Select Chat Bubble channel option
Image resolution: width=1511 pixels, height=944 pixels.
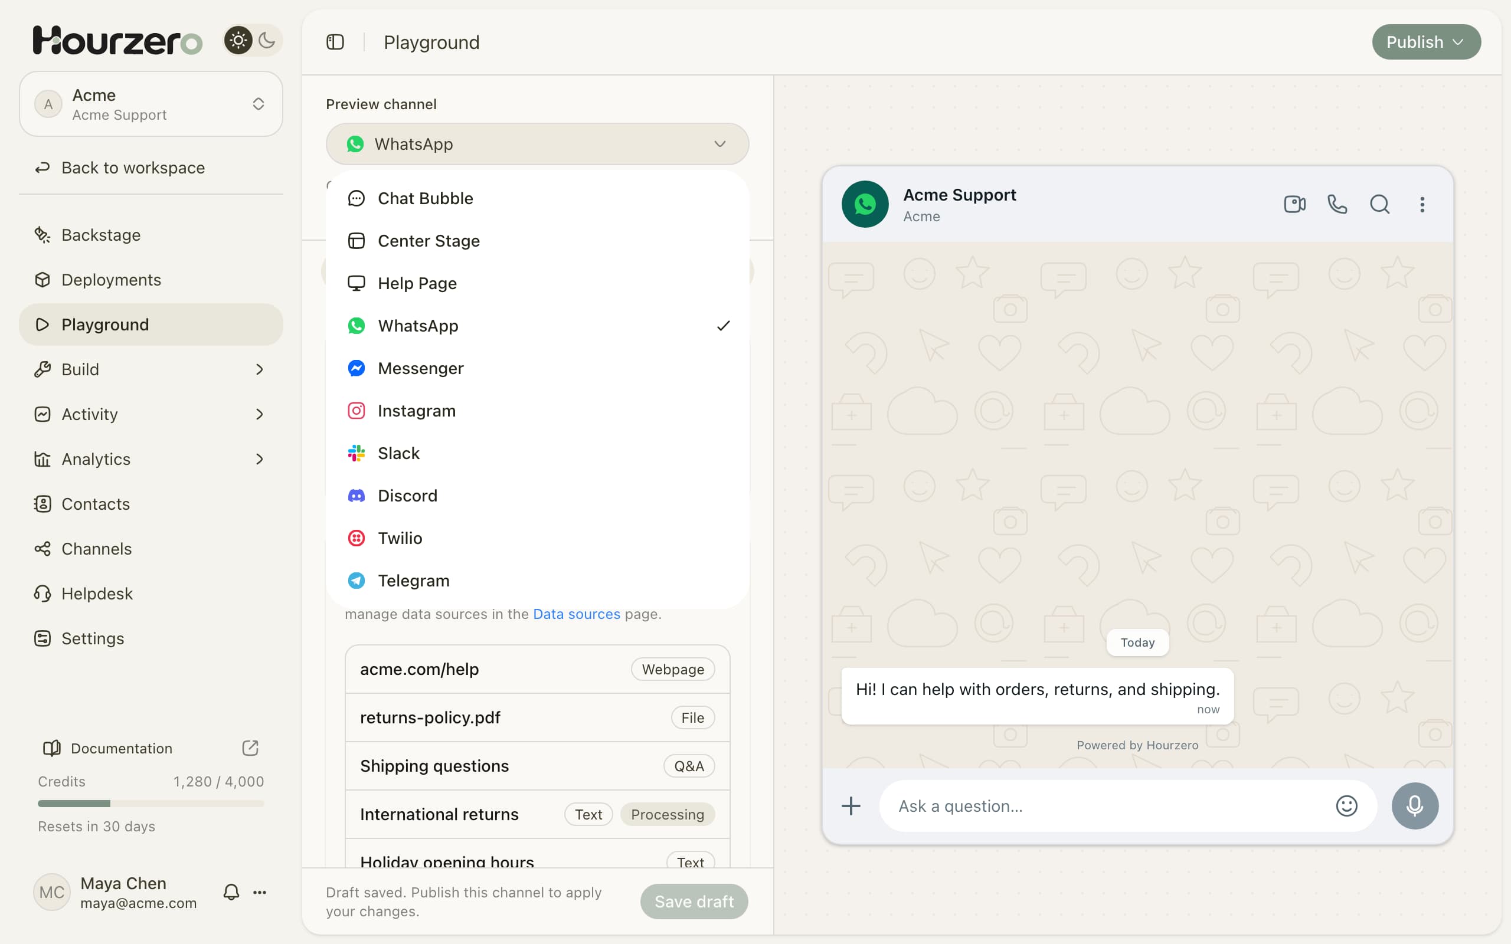[537, 199]
